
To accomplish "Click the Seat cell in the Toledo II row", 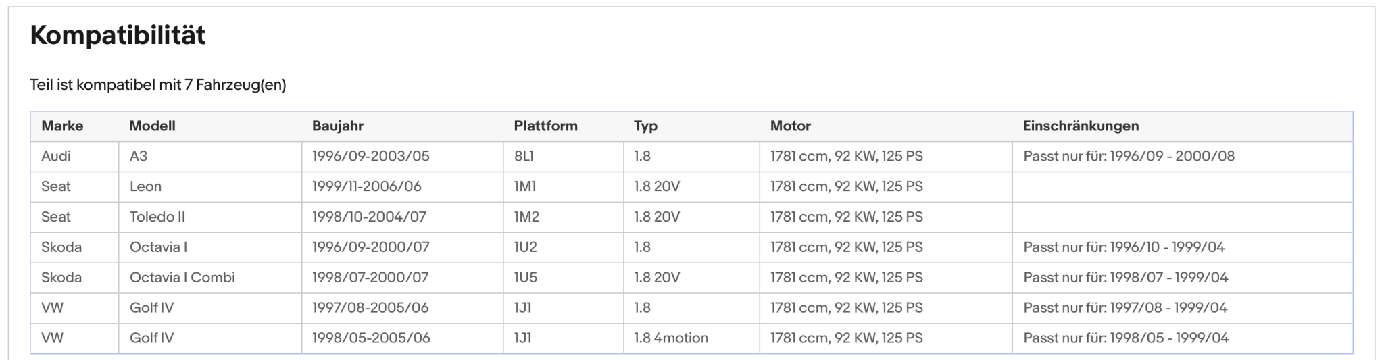I will click(75, 217).
